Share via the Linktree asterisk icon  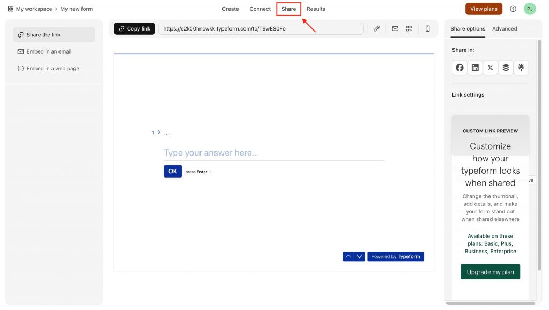[521, 68]
